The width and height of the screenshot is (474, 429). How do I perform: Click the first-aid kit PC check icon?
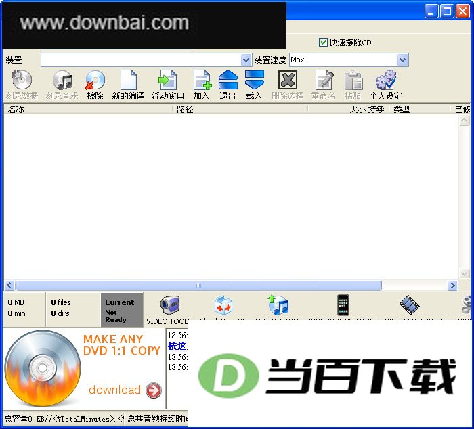(223, 305)
